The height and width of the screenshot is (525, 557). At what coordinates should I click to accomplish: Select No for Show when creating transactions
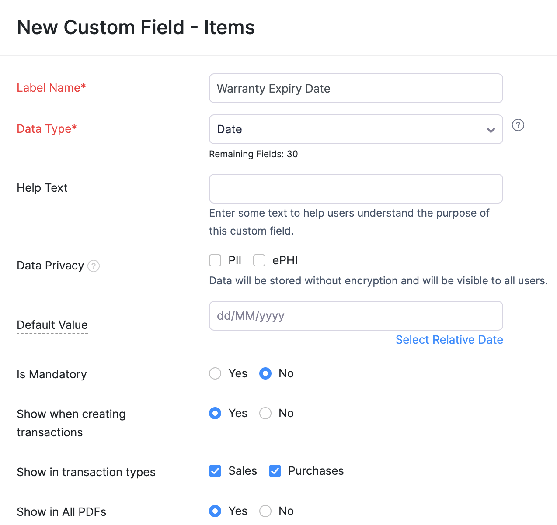(x=265, y=413)
